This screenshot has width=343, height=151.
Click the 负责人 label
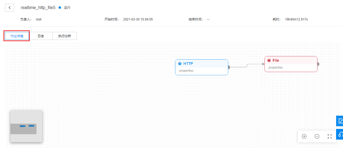(x=26, y=19)
